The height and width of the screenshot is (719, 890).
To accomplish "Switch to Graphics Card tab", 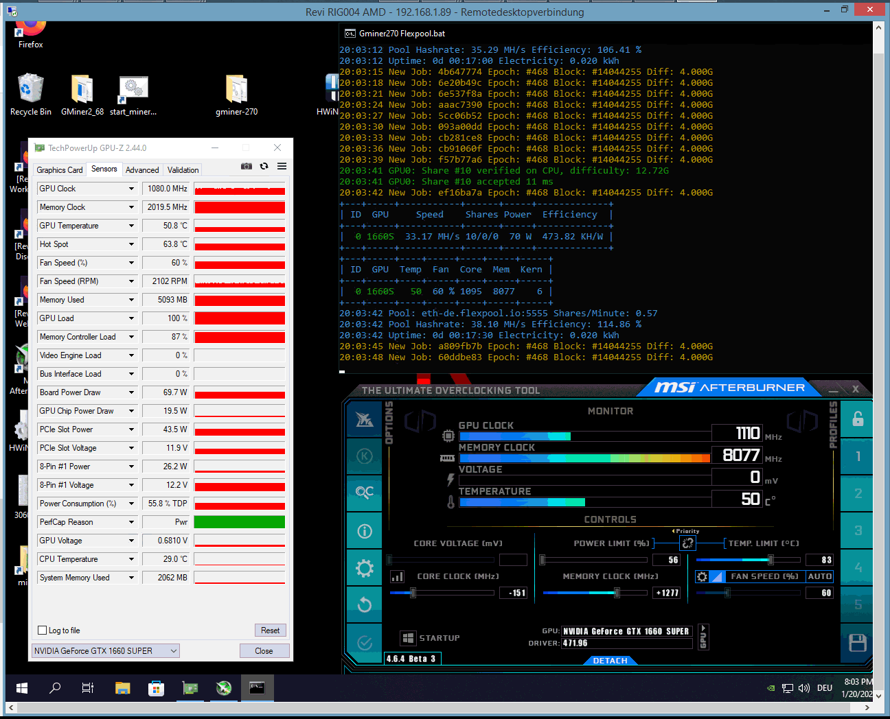I will 60,170.
